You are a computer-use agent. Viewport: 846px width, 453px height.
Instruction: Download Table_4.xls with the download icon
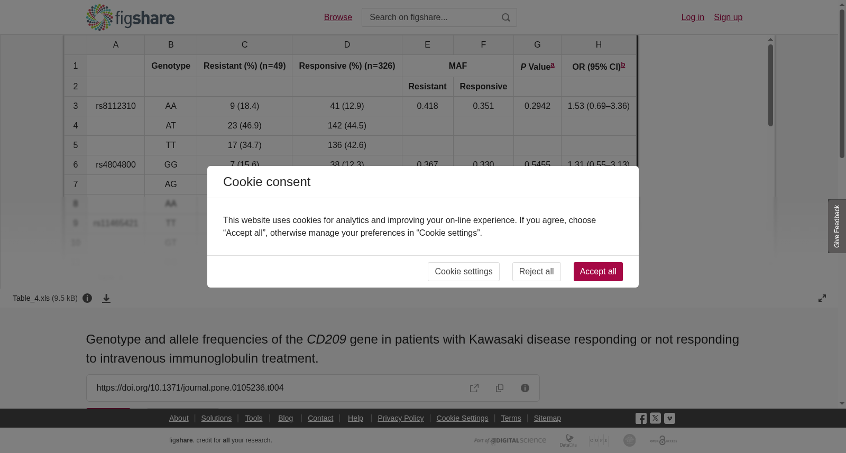tap(106, 299)
